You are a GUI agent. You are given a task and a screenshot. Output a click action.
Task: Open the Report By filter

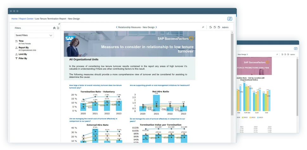(x=23, y=48)
